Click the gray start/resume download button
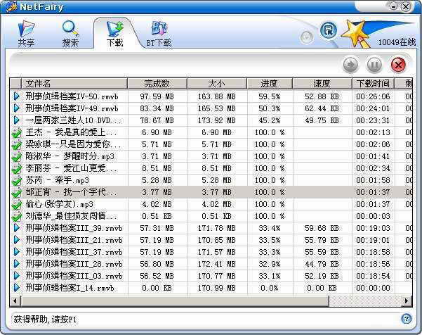Image resolution: width=422 pixels, height=335 pixels. pos(350,65)
